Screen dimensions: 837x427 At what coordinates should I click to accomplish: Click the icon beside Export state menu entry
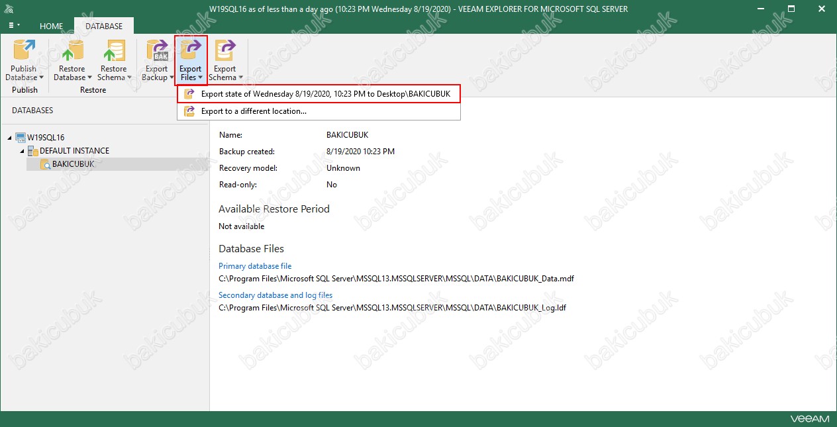[189, 94]
